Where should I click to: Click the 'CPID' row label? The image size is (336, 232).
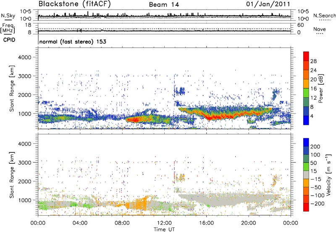pos(9,40)
